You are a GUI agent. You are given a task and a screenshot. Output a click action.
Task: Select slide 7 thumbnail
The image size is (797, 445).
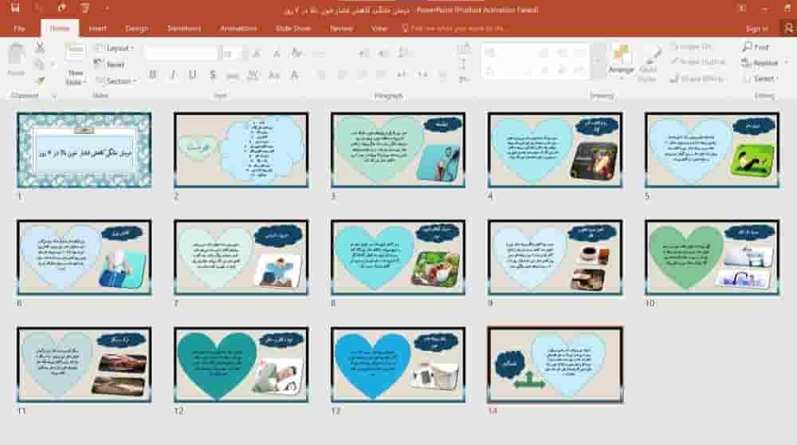coord(241,258)
